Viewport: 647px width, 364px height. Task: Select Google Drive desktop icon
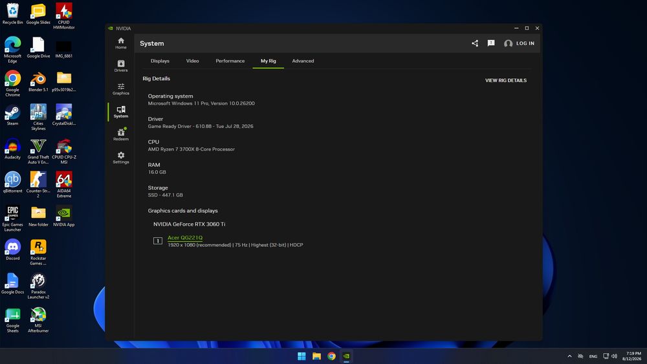point(38,47)
